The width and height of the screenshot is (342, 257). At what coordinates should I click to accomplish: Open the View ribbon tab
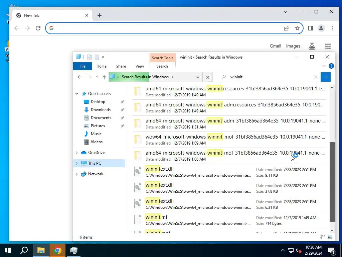140,66
